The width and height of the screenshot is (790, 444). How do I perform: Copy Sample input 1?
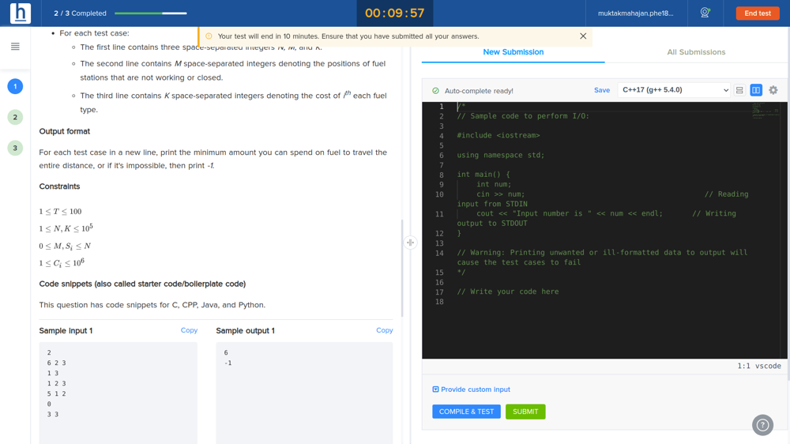tap(189, 330)
